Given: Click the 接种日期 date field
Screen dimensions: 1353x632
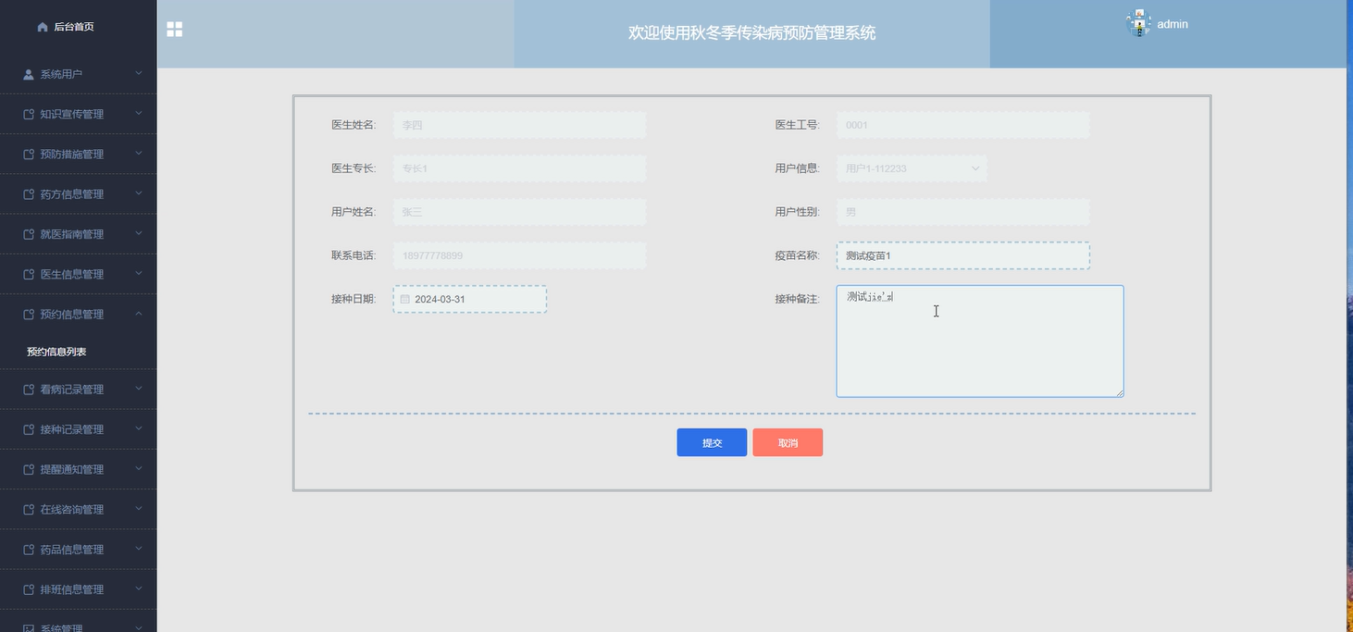Looking at the screenshot, I should 470,299.
